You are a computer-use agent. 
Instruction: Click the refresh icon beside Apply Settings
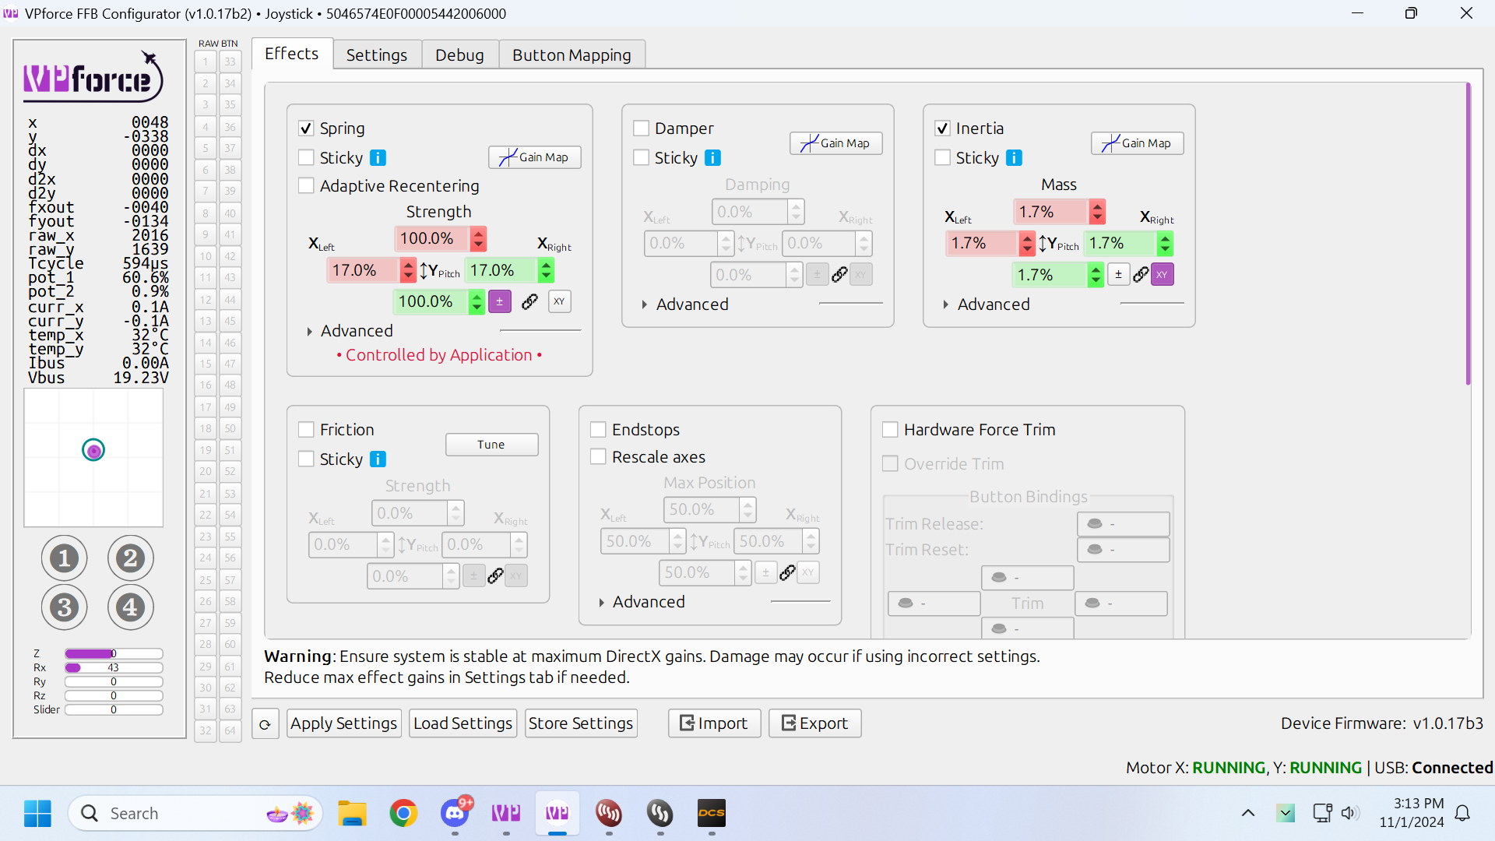[x=266, y=724]
